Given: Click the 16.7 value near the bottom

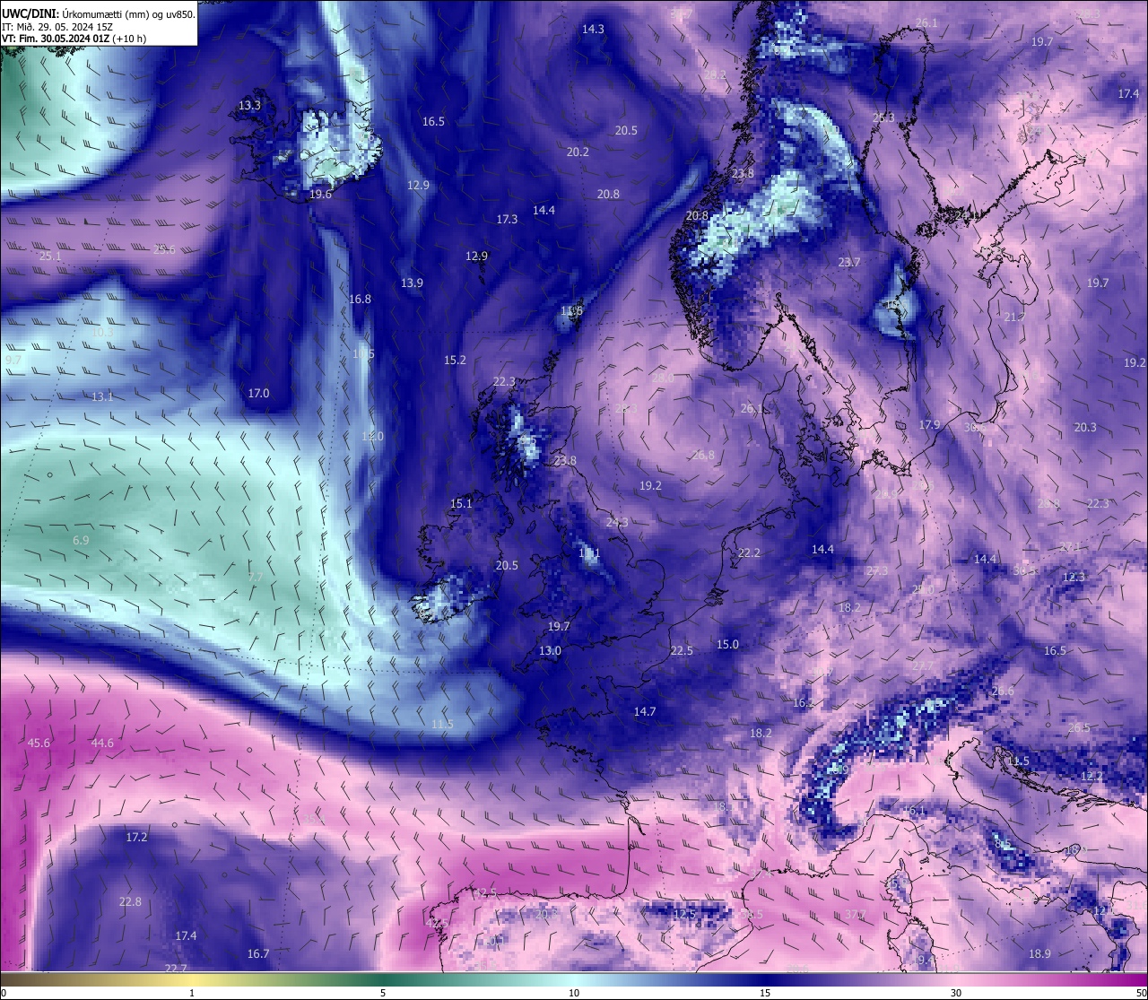Looking at the screenshot, I should pyautogui.click(x=258, y=954).
